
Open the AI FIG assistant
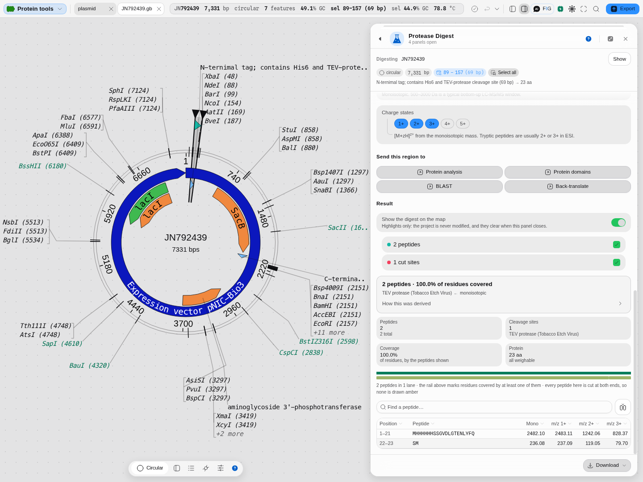coord(543,9)
